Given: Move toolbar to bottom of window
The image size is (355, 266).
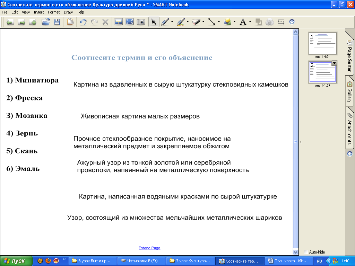Looking at the screenshot, I should point(292,22).
